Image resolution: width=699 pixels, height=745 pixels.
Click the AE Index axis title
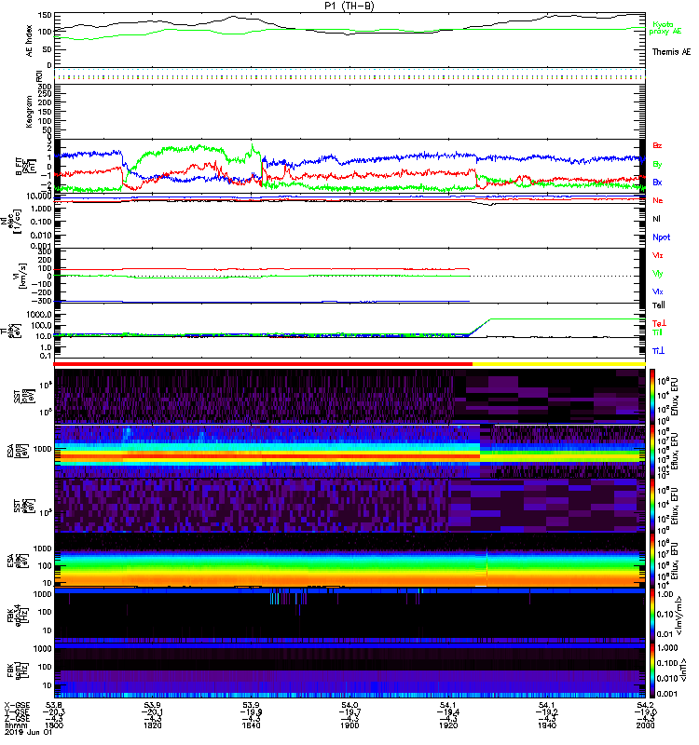[x=29, y=41]
